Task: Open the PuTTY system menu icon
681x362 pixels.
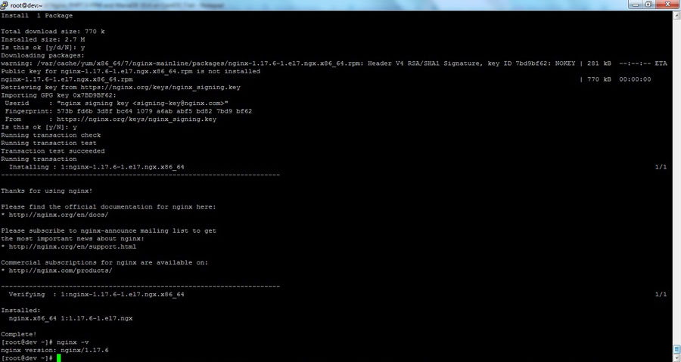Action: click(x=5, y=5)
